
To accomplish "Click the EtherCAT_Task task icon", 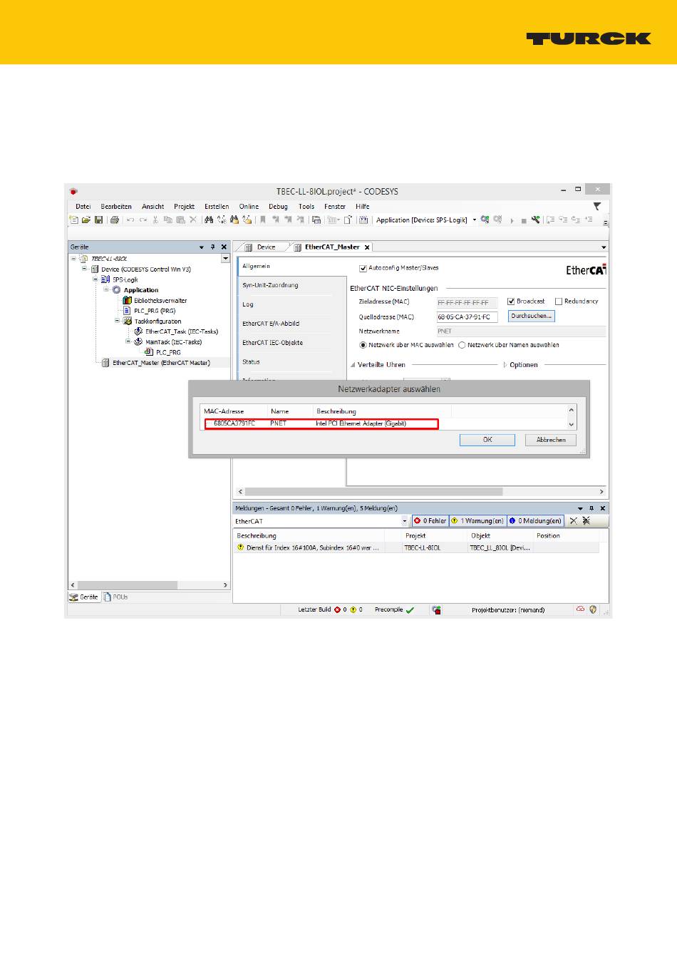I will 138,331.
